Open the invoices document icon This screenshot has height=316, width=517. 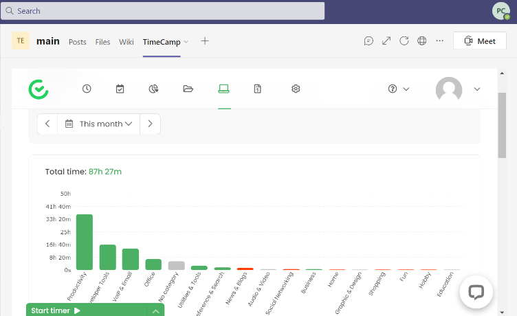pos(258,89)
